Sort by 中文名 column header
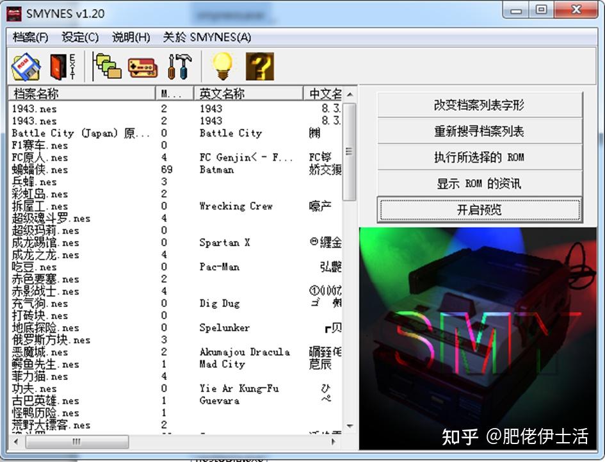The height and width of the screenshot is (462, 605). tap(323, 94)
